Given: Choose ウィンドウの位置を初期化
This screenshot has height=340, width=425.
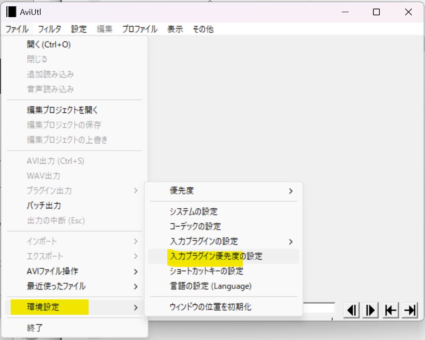Looking at the screenshot, I should click(x=223, y=307).
